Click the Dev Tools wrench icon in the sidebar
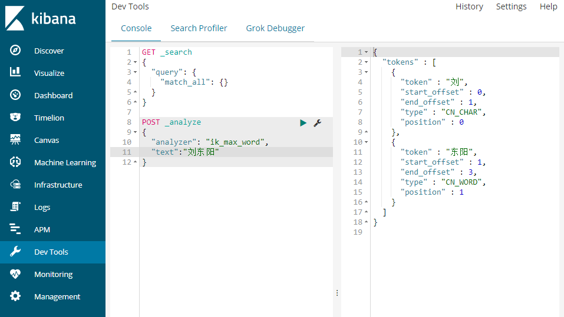The height and width of the screenshot is (317, 564). pos(15,252)
